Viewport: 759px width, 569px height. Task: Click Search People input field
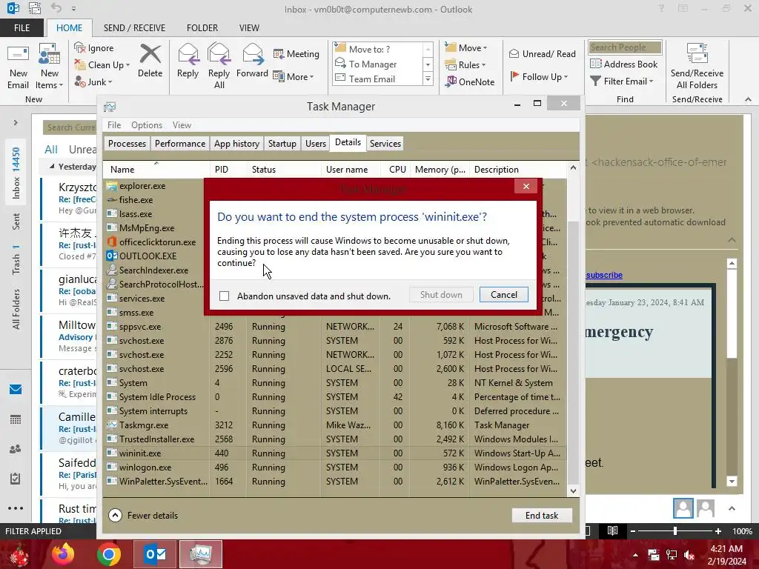625,47
